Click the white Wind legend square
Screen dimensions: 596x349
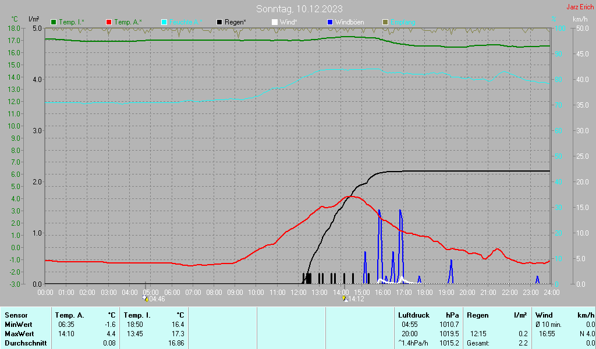pyautogui.click(x=275, y=22)
